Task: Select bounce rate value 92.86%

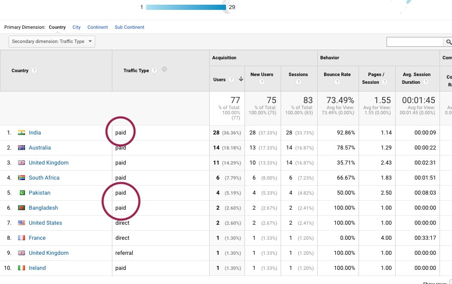Action: click(346, 133)
